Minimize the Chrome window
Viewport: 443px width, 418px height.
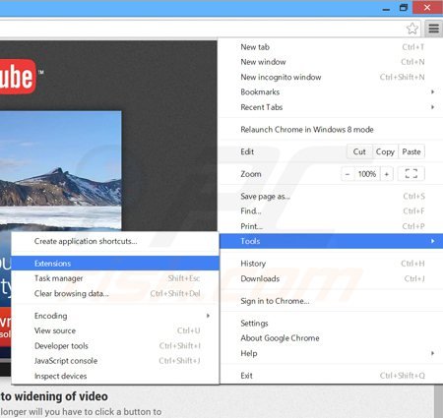click(386, 8)
